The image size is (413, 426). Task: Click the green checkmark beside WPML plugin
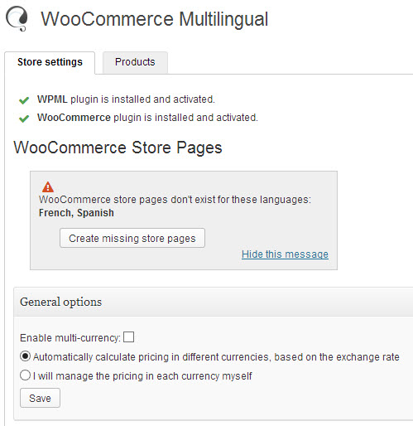pos(24,100)
